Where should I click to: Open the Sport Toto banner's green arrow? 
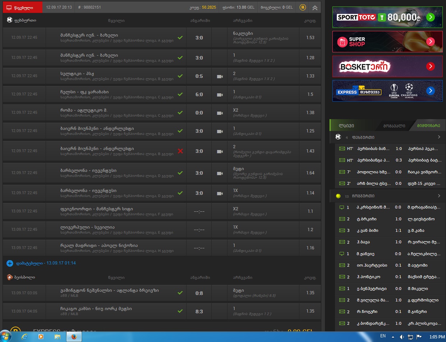point(431,17)
